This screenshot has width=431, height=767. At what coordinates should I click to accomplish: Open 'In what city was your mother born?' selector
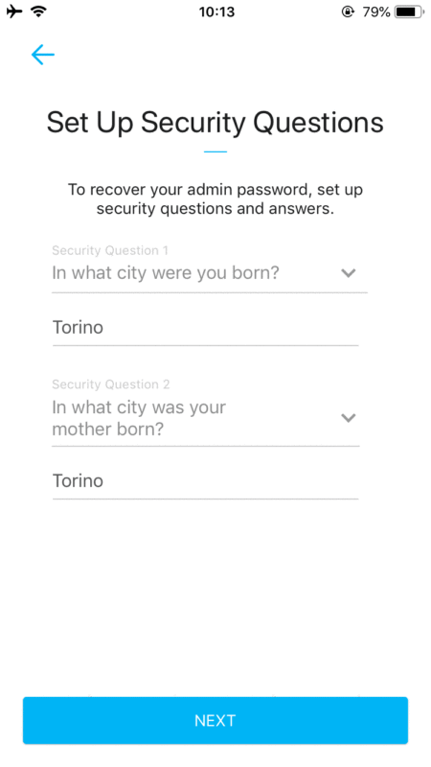(x=206, y=418)
